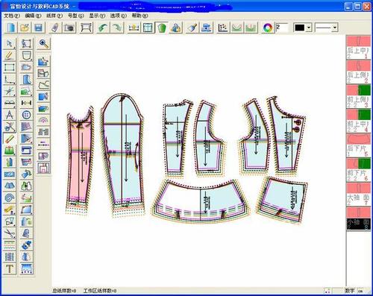
Task: Open the 编辑 menu
Action: pos(33,16)
